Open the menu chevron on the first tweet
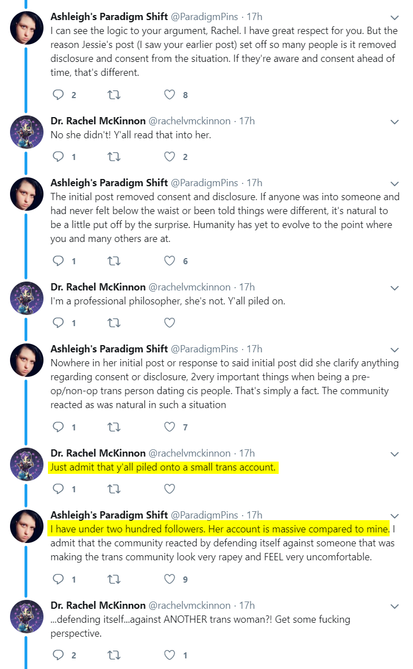 [395, 17]
